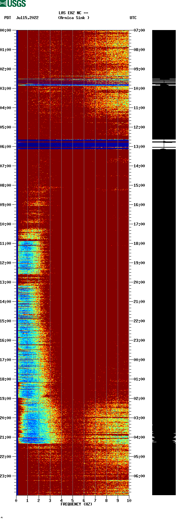178x521 pixels.
Task: Click the 00:00 PDT time label
Action: tap(6, 30)
